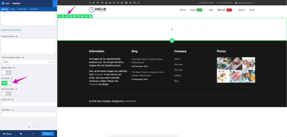
Task: Open the Animation tab
Action: [34, 9]
